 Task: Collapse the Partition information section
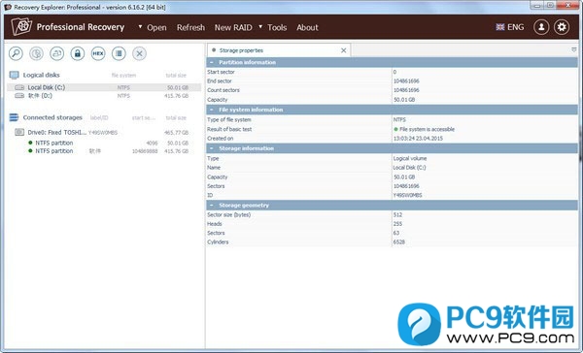coord(212,62)
